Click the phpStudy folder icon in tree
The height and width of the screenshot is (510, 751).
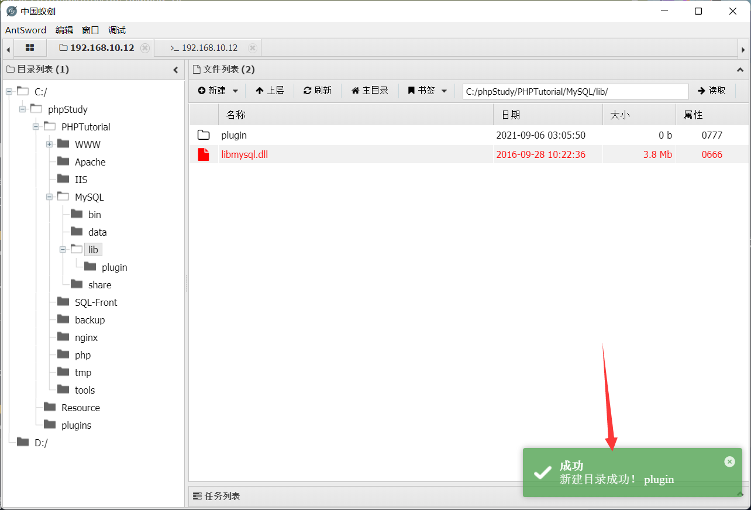(x=36, y=108)
